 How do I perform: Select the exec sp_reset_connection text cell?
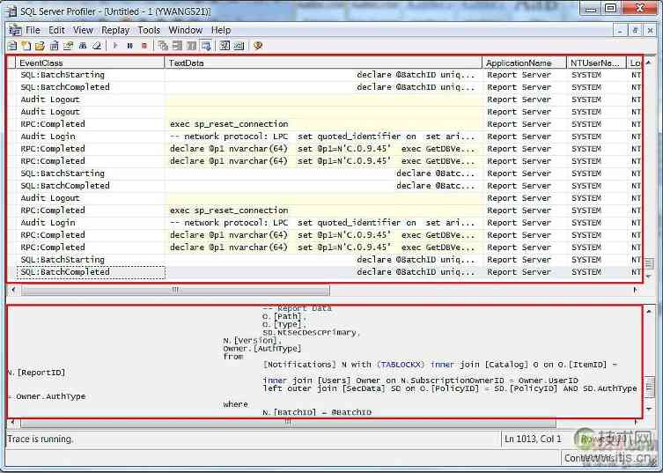229,124
